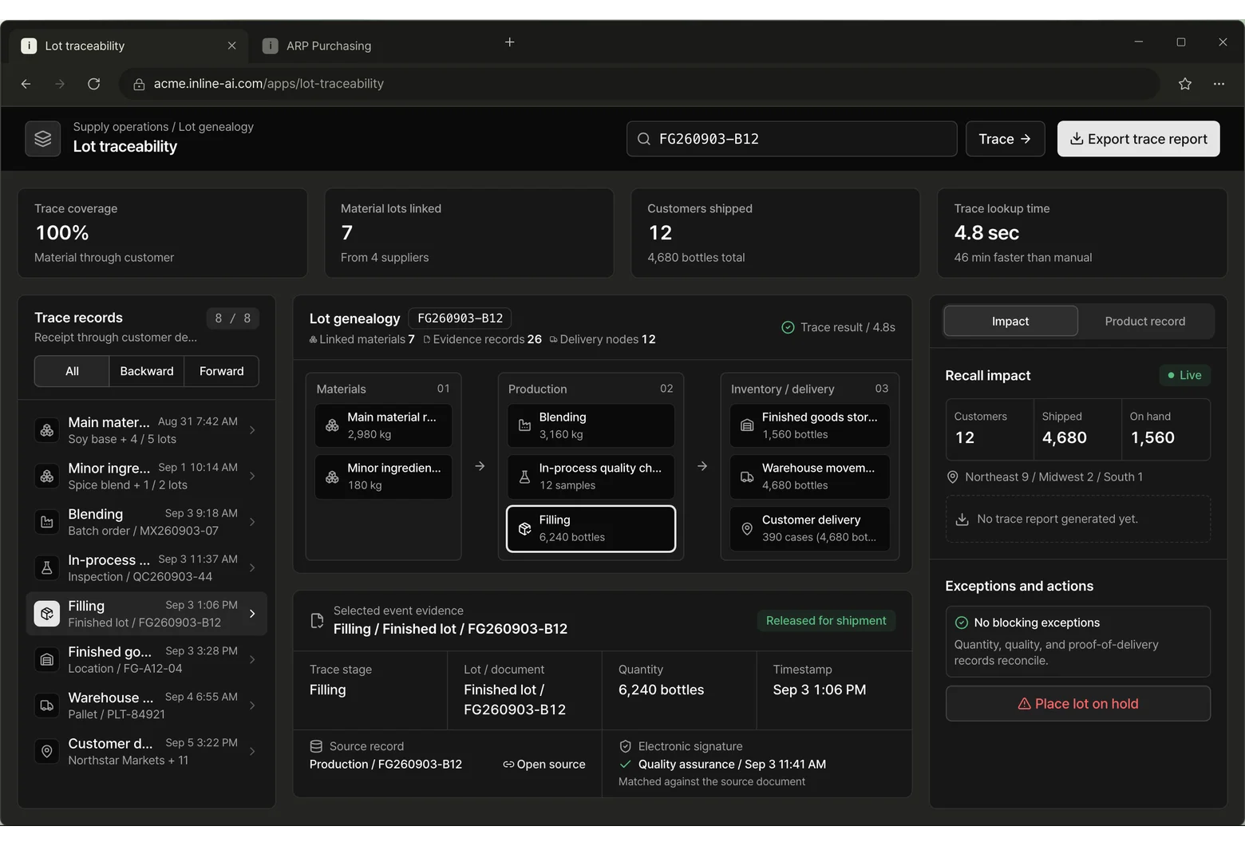The height and width of the screenshot is (846, 1245).
Task: Close the Lot traceability browser tab
Action: (x=232, y=45)
